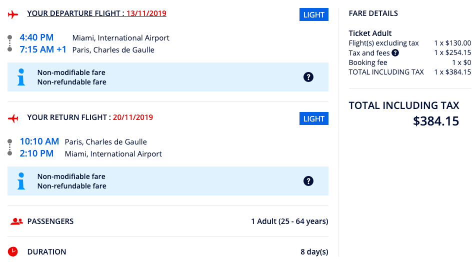Click the return fare info icon
The height and width of the screenshot is (262, 476).
[x=21, y=181]
